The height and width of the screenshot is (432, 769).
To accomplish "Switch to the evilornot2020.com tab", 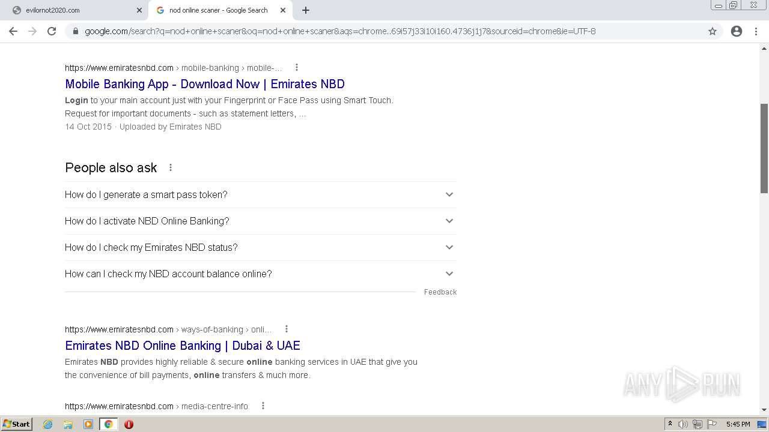I will [74, 10].
